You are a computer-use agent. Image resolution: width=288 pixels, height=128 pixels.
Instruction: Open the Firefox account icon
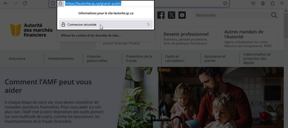(263, 3)
